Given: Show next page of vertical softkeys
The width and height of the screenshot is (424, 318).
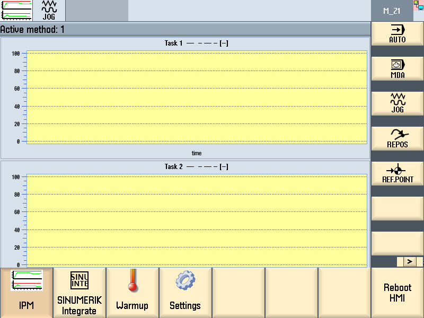Looking at the screenshot, I should click(x=410, y=261).
